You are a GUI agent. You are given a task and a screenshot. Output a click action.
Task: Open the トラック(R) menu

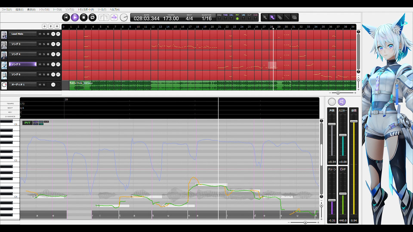44,10
